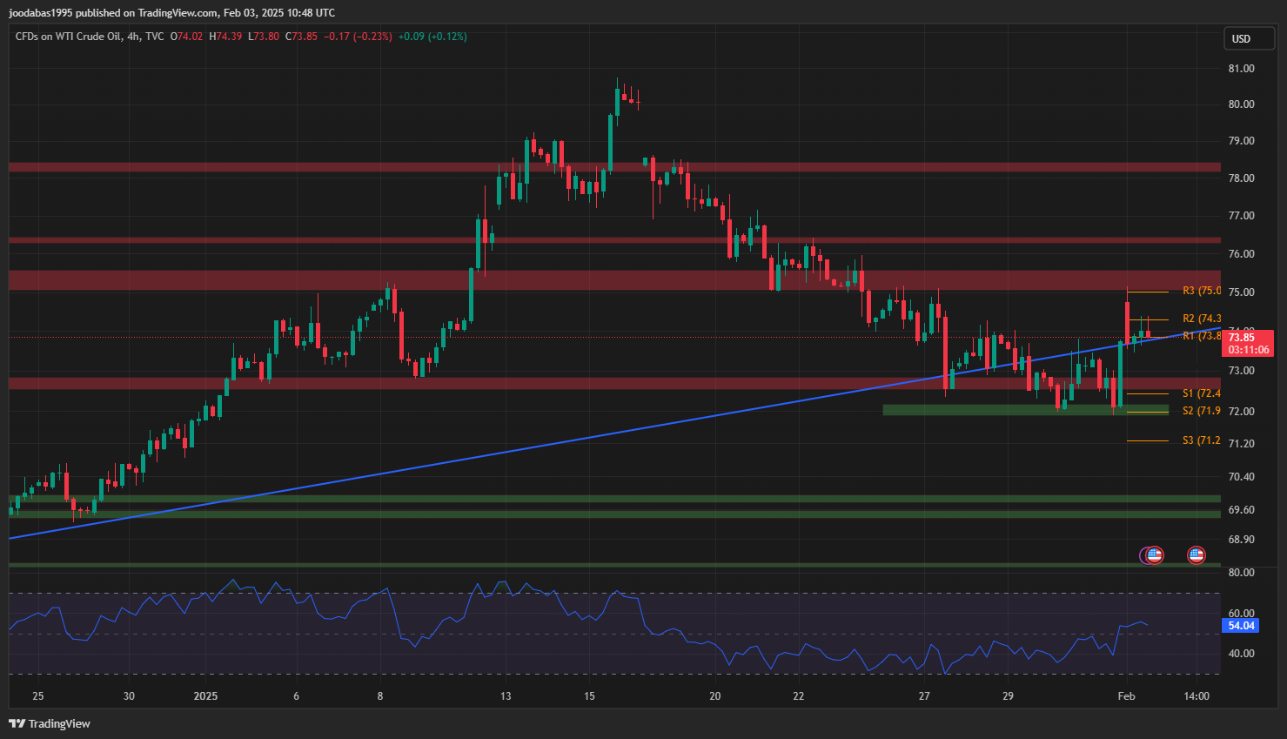
Task: Click the '14:00' label on the time axis
Action: (x=1197, y=696)
